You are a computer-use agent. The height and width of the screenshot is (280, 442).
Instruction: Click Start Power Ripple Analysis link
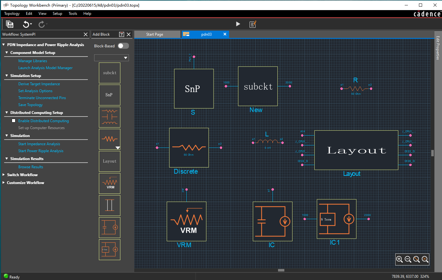click(x=41, y=151)
